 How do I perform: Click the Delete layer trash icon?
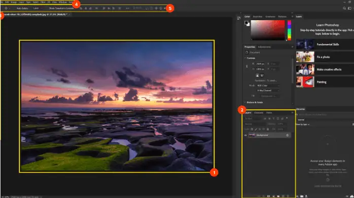(x=288, y=196)
